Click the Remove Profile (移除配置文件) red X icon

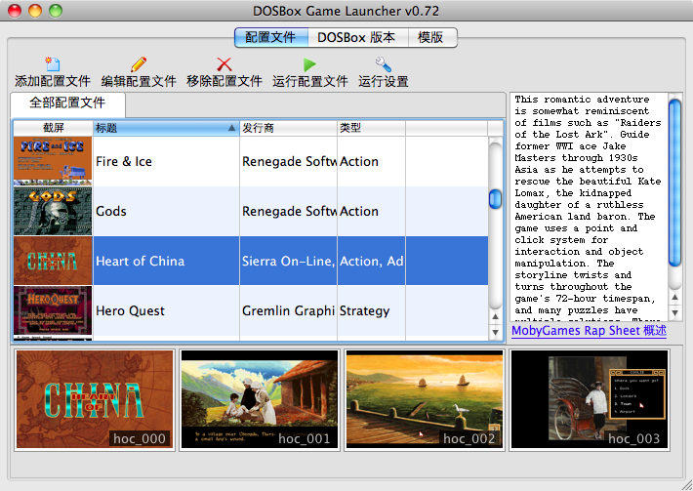click(224, 65)
